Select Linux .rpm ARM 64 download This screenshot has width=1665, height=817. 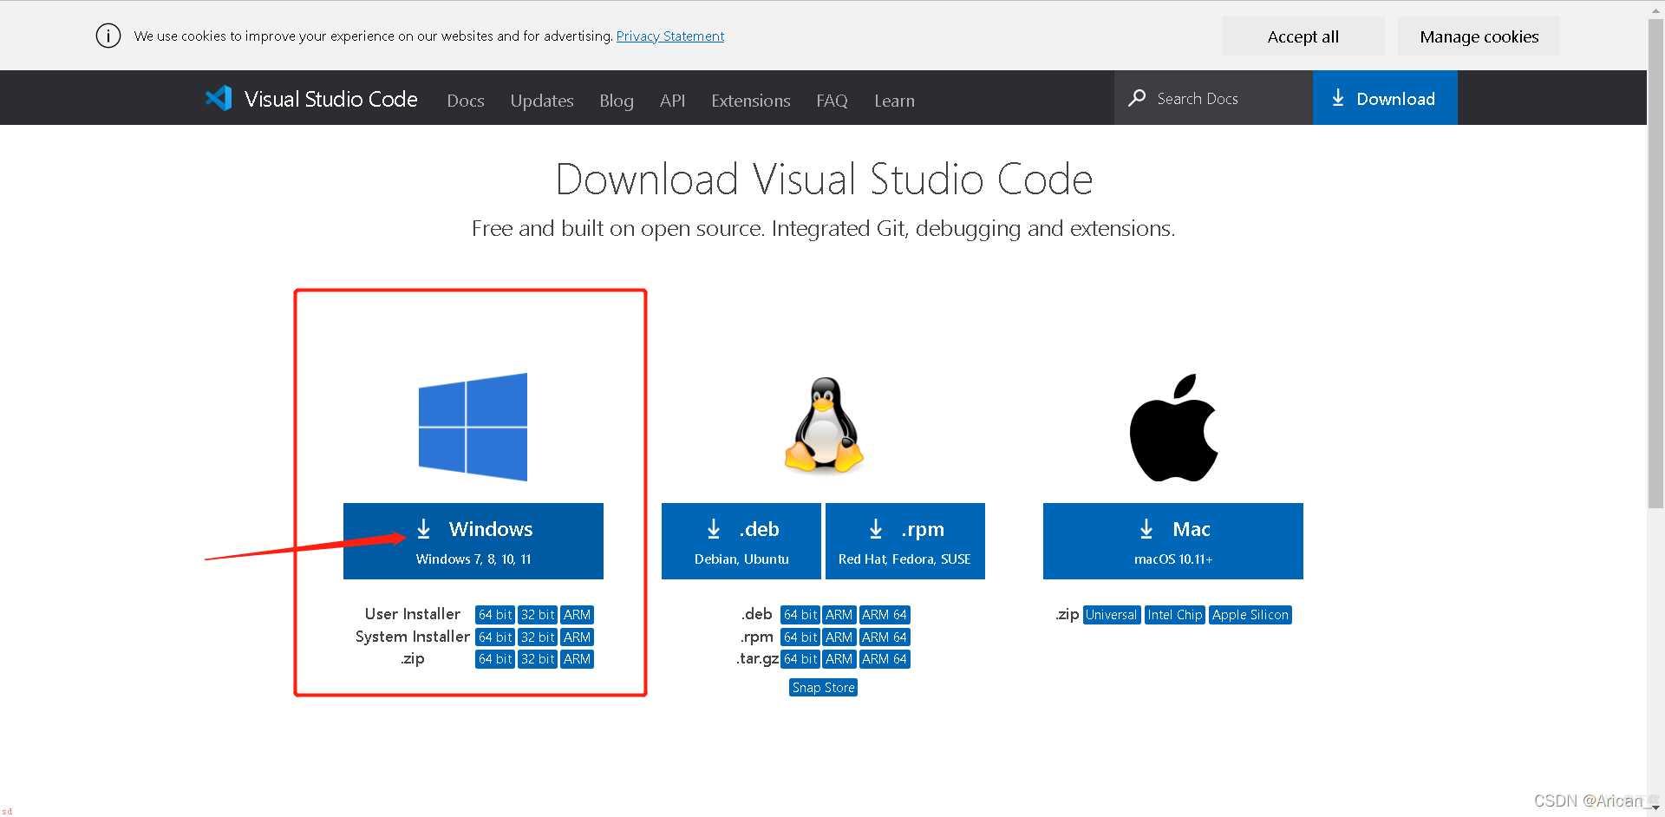[x=885, y=637]
